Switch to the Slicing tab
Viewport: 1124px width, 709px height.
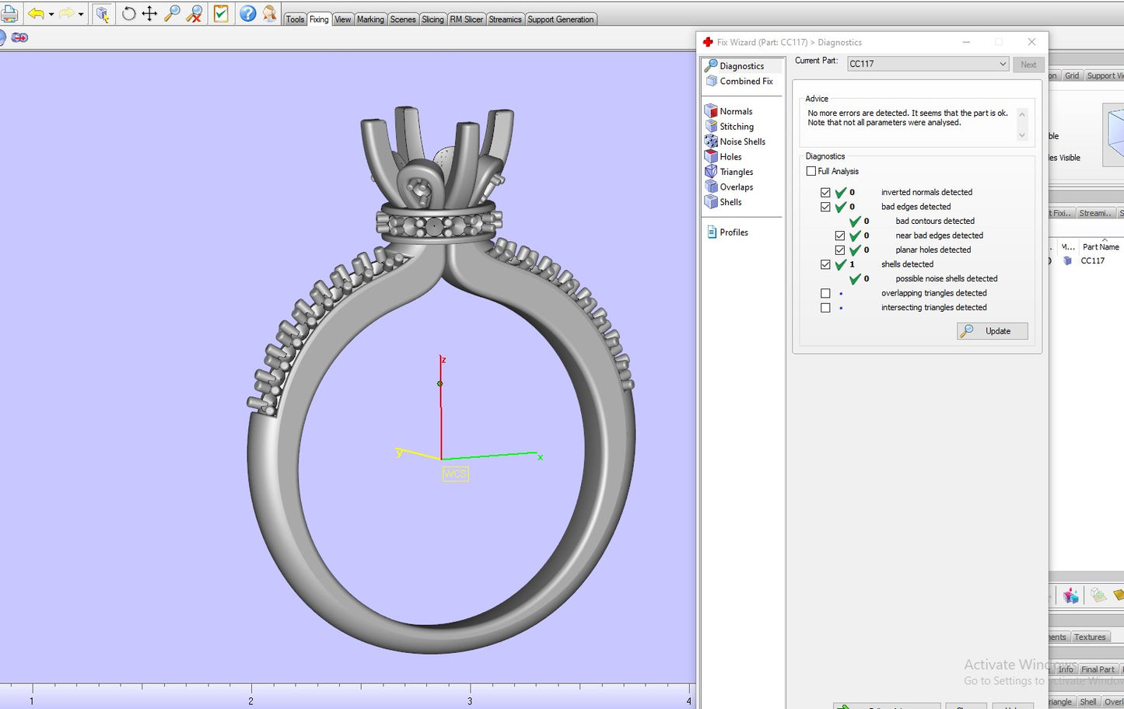point(432,19)
